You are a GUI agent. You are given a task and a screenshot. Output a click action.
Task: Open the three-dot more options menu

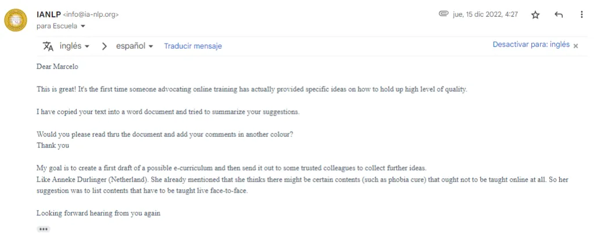[x=582, y=15]
